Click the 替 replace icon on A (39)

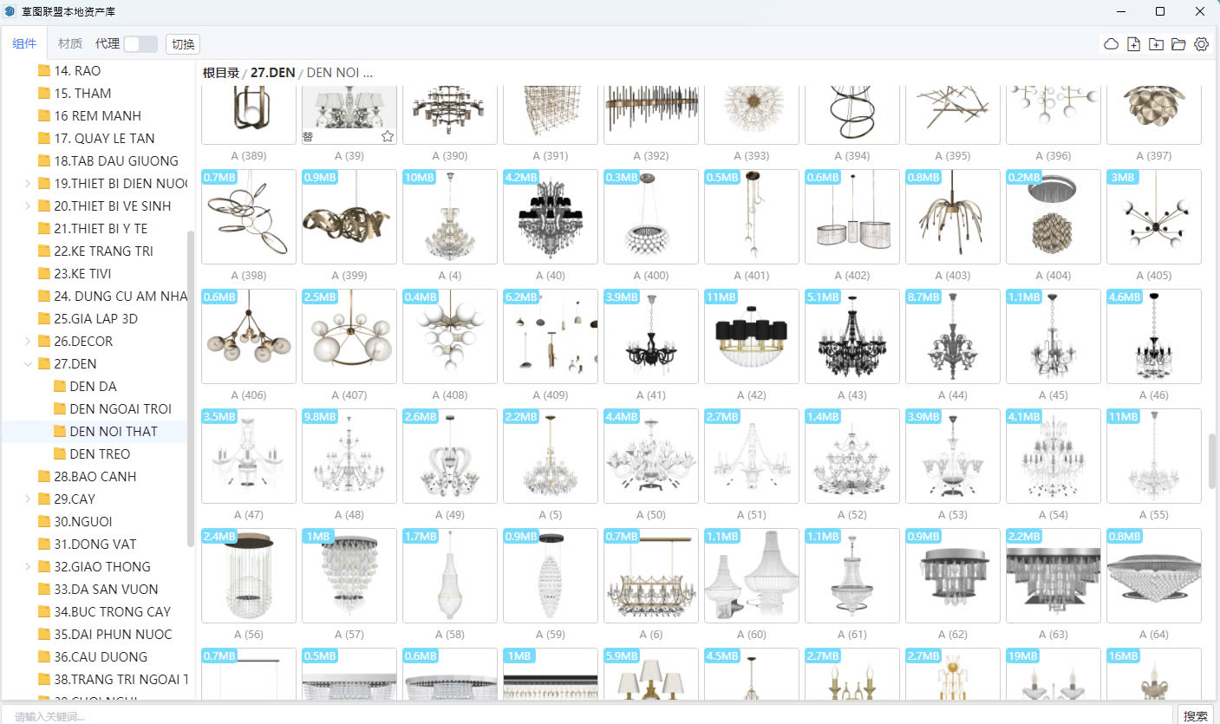point(309,136)
